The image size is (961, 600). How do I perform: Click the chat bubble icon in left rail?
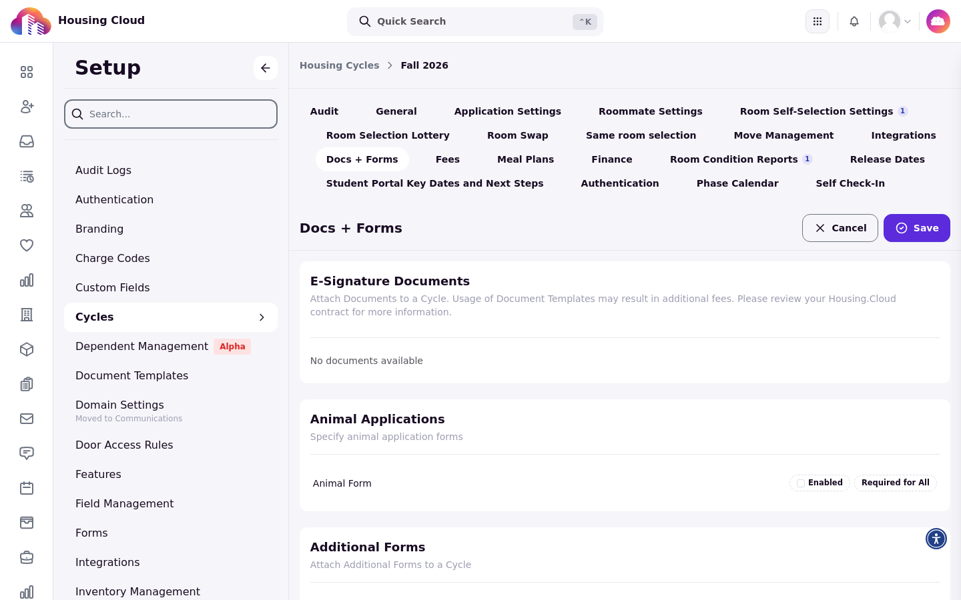(x=27, y=453)
